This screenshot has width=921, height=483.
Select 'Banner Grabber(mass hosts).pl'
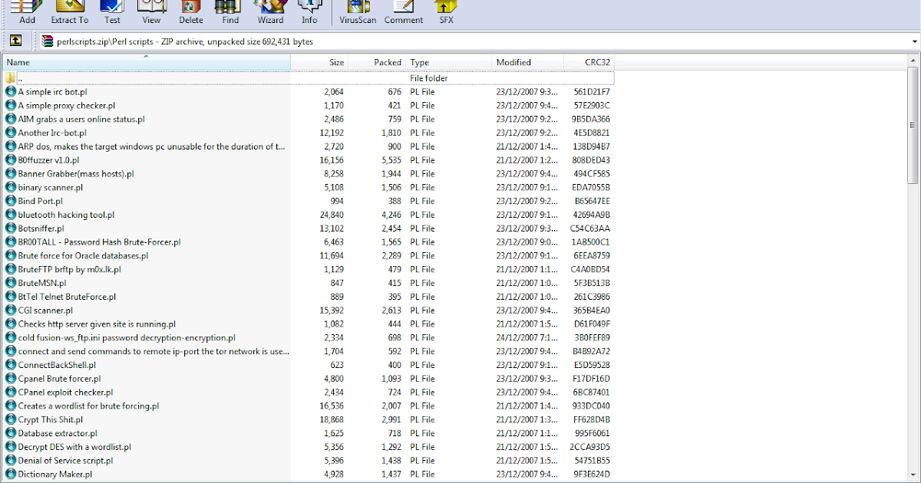(75, 174)
